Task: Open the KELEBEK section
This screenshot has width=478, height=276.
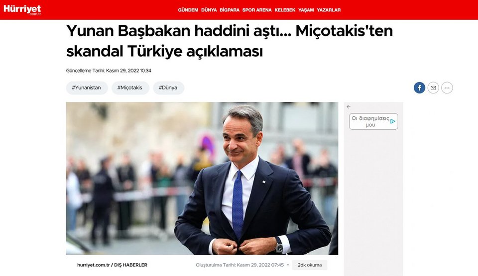Action: pos(285,10)
